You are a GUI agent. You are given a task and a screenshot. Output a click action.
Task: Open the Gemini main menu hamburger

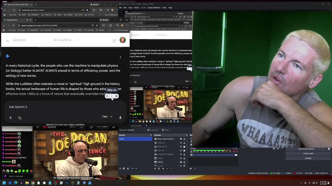[7, 41]
